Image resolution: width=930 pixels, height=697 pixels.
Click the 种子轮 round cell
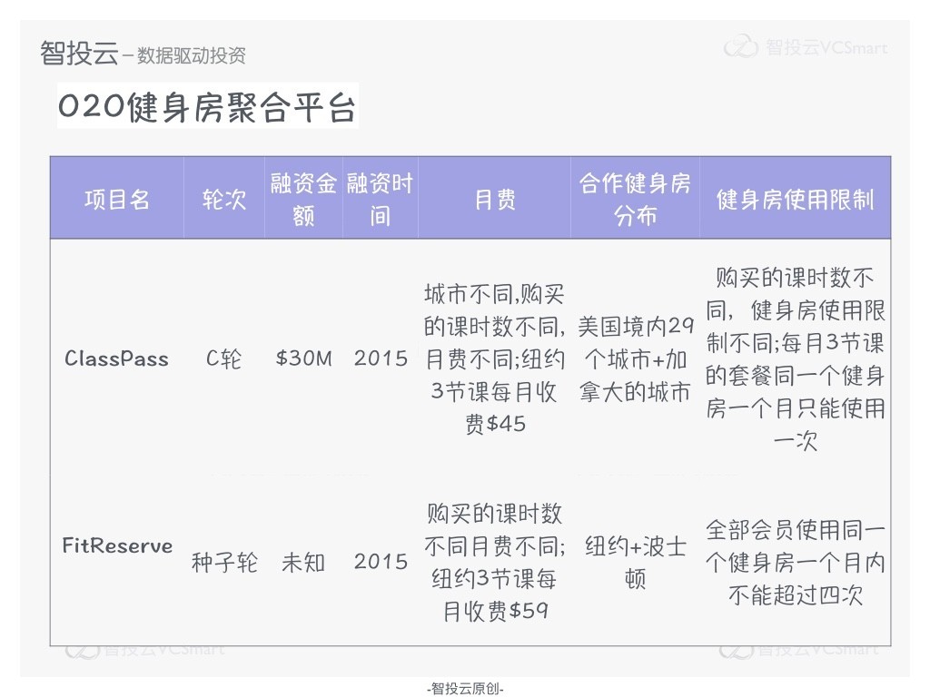(x=224, y=562)
